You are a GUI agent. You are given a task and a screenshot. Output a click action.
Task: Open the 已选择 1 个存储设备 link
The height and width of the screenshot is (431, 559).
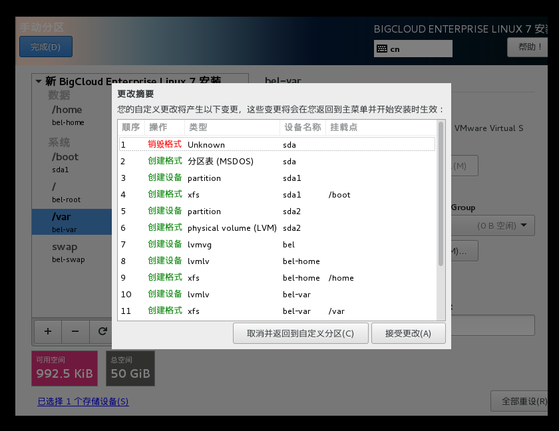point(83,401)
